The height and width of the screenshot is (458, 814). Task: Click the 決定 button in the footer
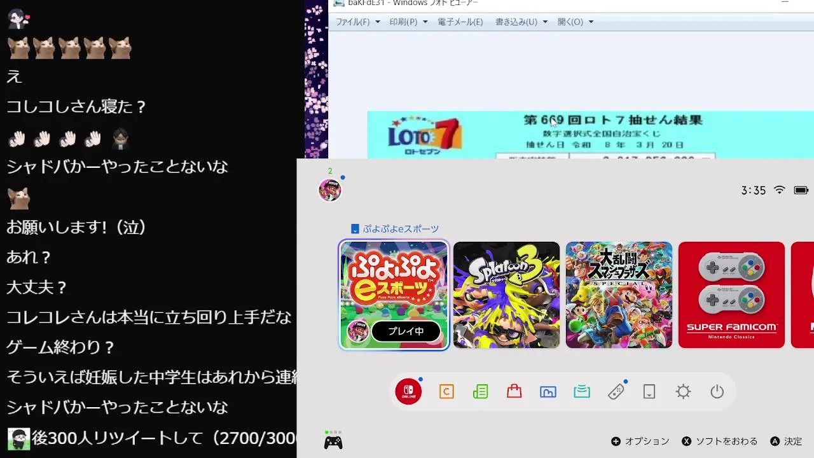pos(786,441)
